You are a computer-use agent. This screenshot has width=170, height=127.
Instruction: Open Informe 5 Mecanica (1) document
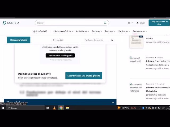(x=158, y=61)
